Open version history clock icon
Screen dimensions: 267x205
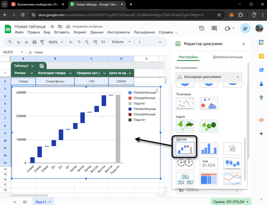coord(202,28)
